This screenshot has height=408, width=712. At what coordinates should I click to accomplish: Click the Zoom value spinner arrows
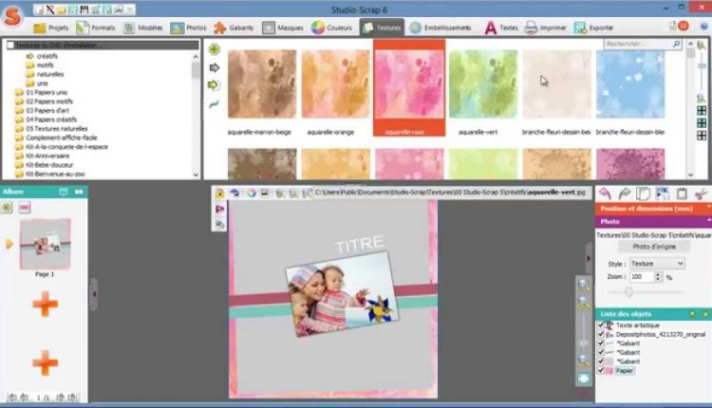click(658, 276)
